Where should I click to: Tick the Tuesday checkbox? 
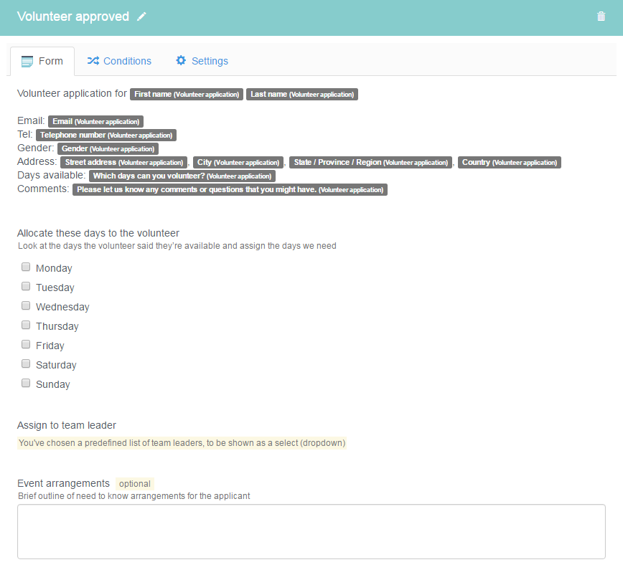point(26,287)
